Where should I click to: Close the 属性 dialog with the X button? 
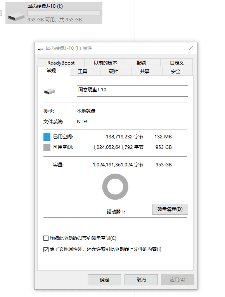191,48
